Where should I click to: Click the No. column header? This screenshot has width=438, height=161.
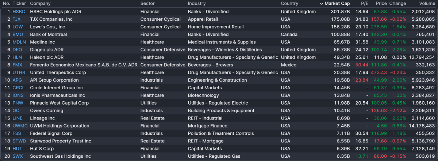pos(7,4)
